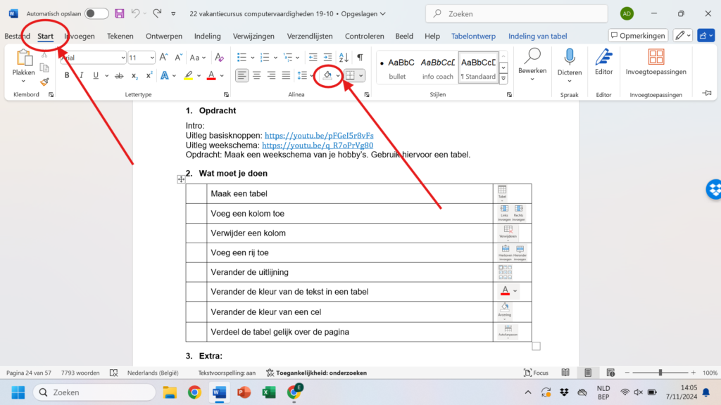This screenshot has height=405, width=721.
Task: Show paragraph marks with pilcrow icon
Action: tap(360, 58)
